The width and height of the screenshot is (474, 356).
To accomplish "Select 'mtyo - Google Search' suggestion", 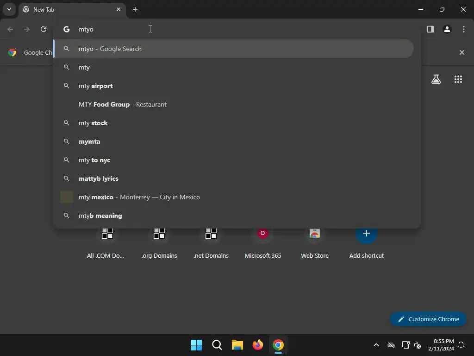I will pos(233,49).
